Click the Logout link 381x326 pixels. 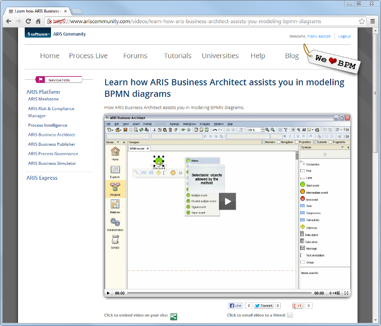pyautogui.click(x=344, y=36)
